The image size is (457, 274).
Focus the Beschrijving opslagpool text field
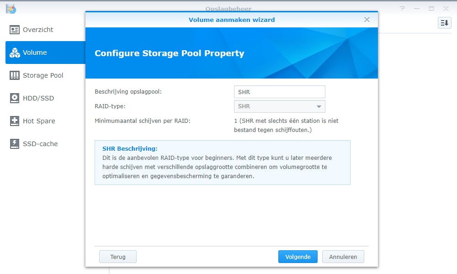click(279, 92)
